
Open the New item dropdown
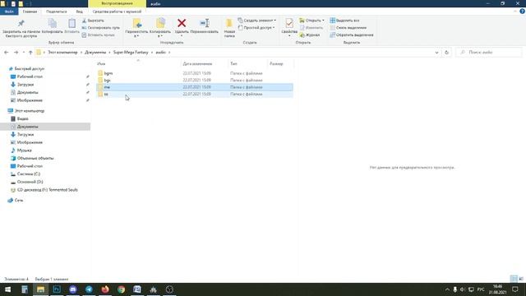pos(257,21)
